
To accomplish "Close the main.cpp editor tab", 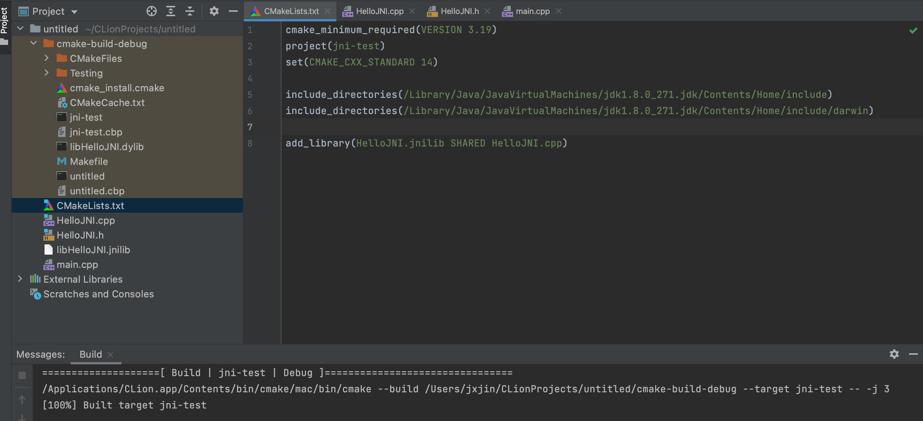I will pos(559,11).
